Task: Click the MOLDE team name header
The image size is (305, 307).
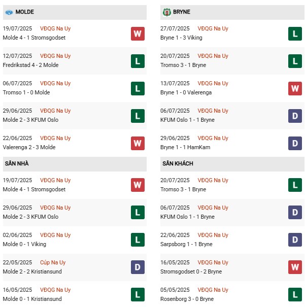Action: pos(25,12)
